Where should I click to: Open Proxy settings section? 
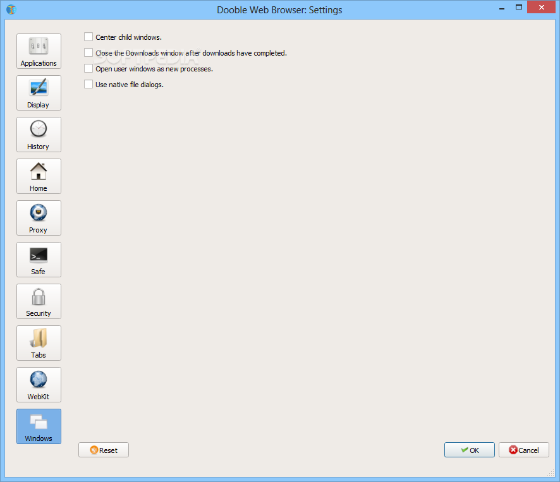click(39, 218)
